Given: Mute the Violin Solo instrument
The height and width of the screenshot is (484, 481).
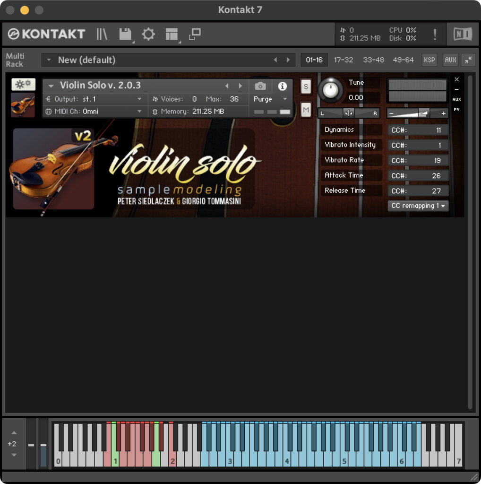Looking at the screenshot, I should (306, 110).
